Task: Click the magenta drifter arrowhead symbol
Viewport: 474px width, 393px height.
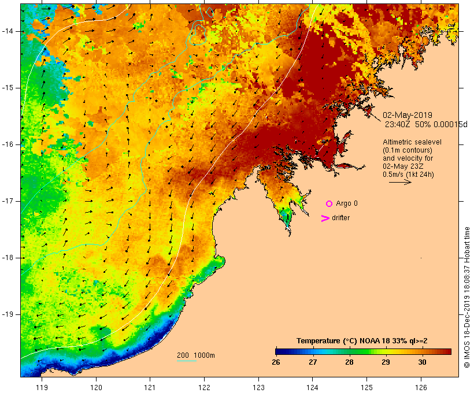Action: [x=325, y=218]
